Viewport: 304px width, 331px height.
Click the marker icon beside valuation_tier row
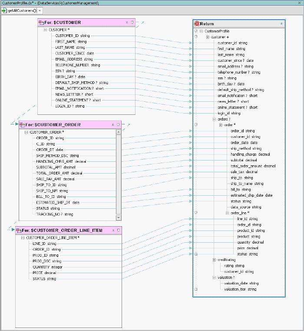click(x=196, y=289)
